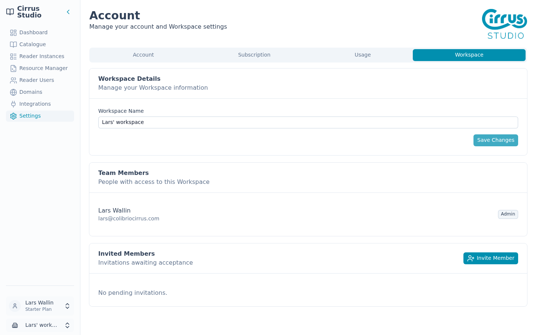
Task: Click the Lars Wallin team member name
Action: pos(114,211)
